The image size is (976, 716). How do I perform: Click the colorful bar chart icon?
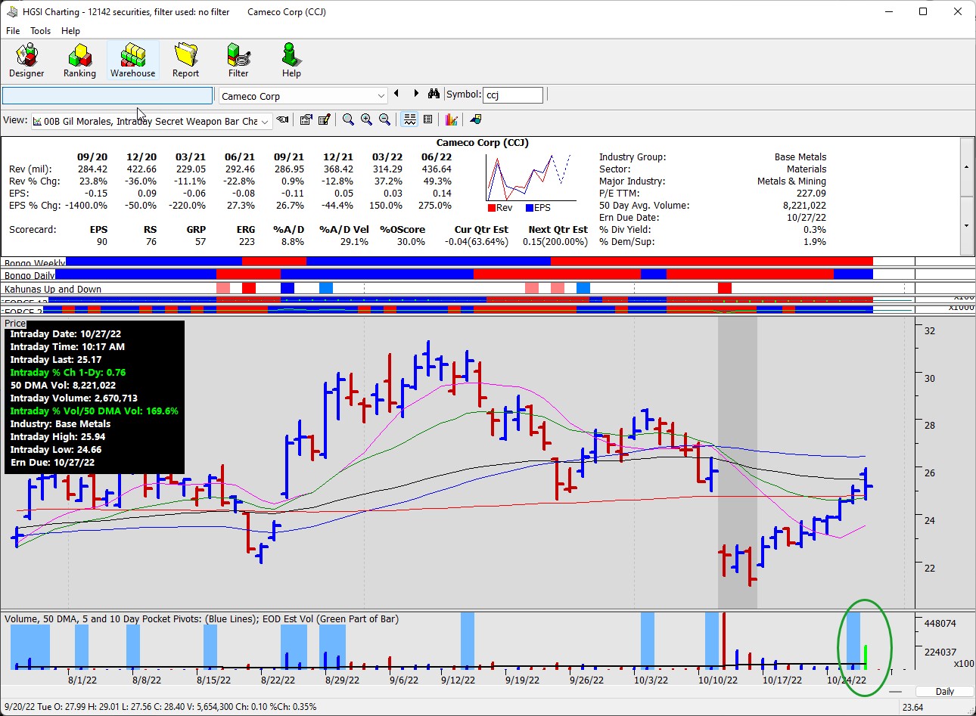452,119
